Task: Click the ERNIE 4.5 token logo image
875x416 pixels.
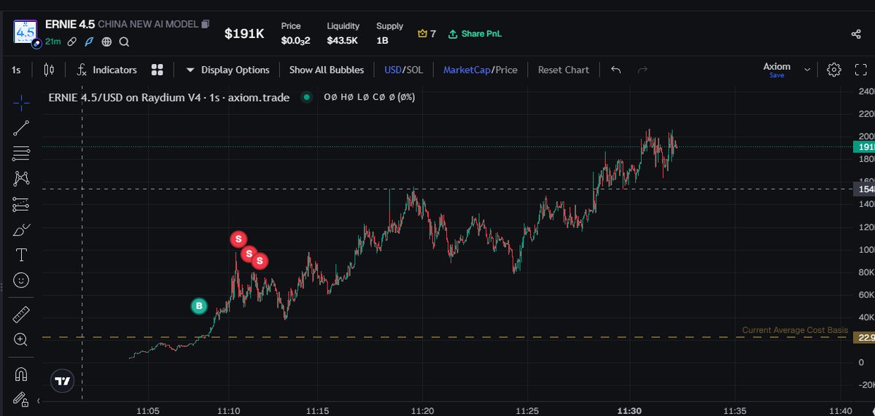Action: [25, 33]
